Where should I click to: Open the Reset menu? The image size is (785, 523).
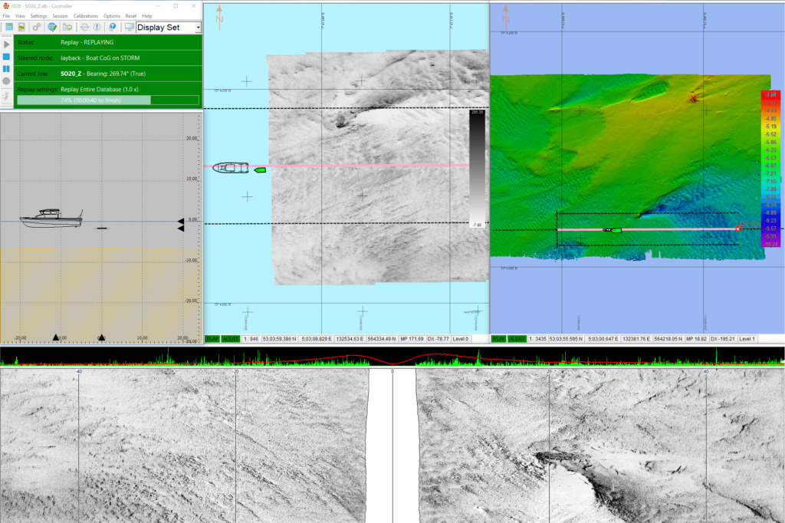point(130,16)
